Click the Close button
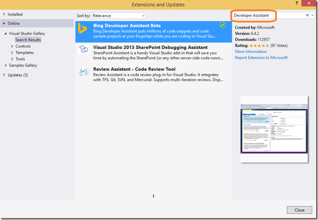 click(300, 210)
